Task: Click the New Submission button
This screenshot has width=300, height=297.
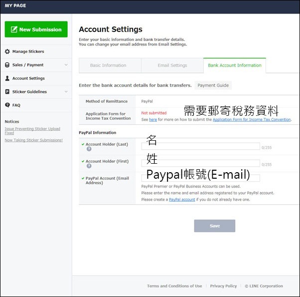Action: click(x=36, y=29)
